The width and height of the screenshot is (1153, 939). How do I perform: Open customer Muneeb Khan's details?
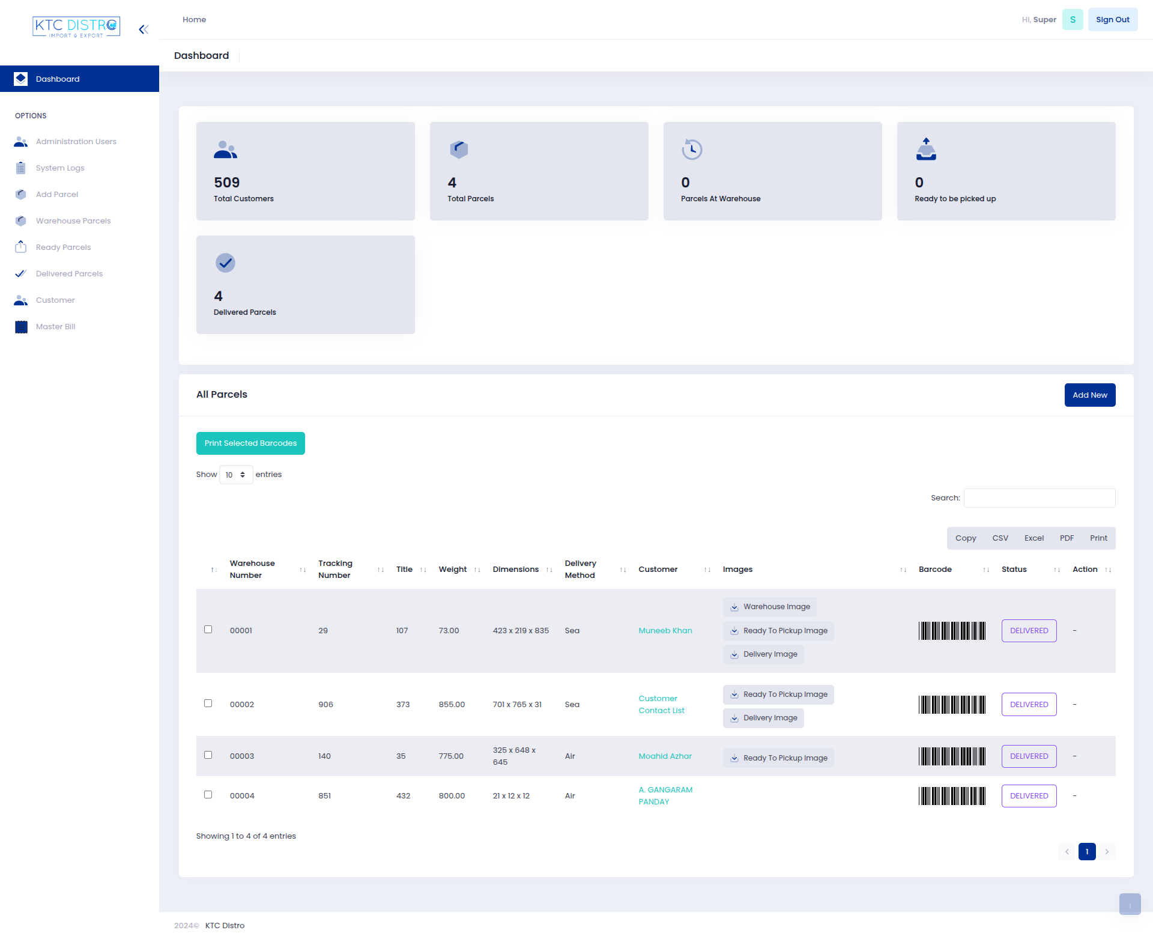tap(665, 630)
